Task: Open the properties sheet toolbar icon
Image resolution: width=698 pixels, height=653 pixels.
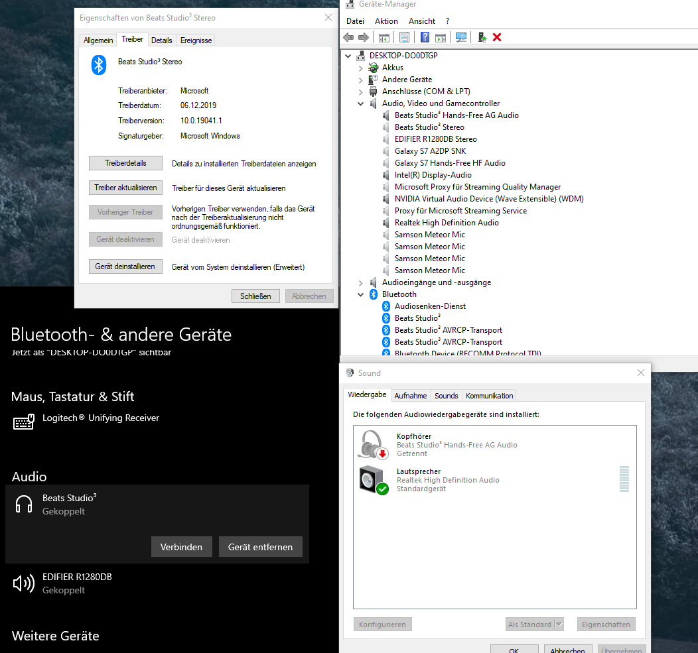Action: coord(404,37)
